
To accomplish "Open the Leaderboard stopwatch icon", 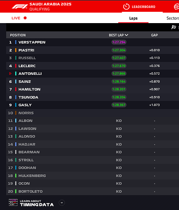I will (126, 7).
